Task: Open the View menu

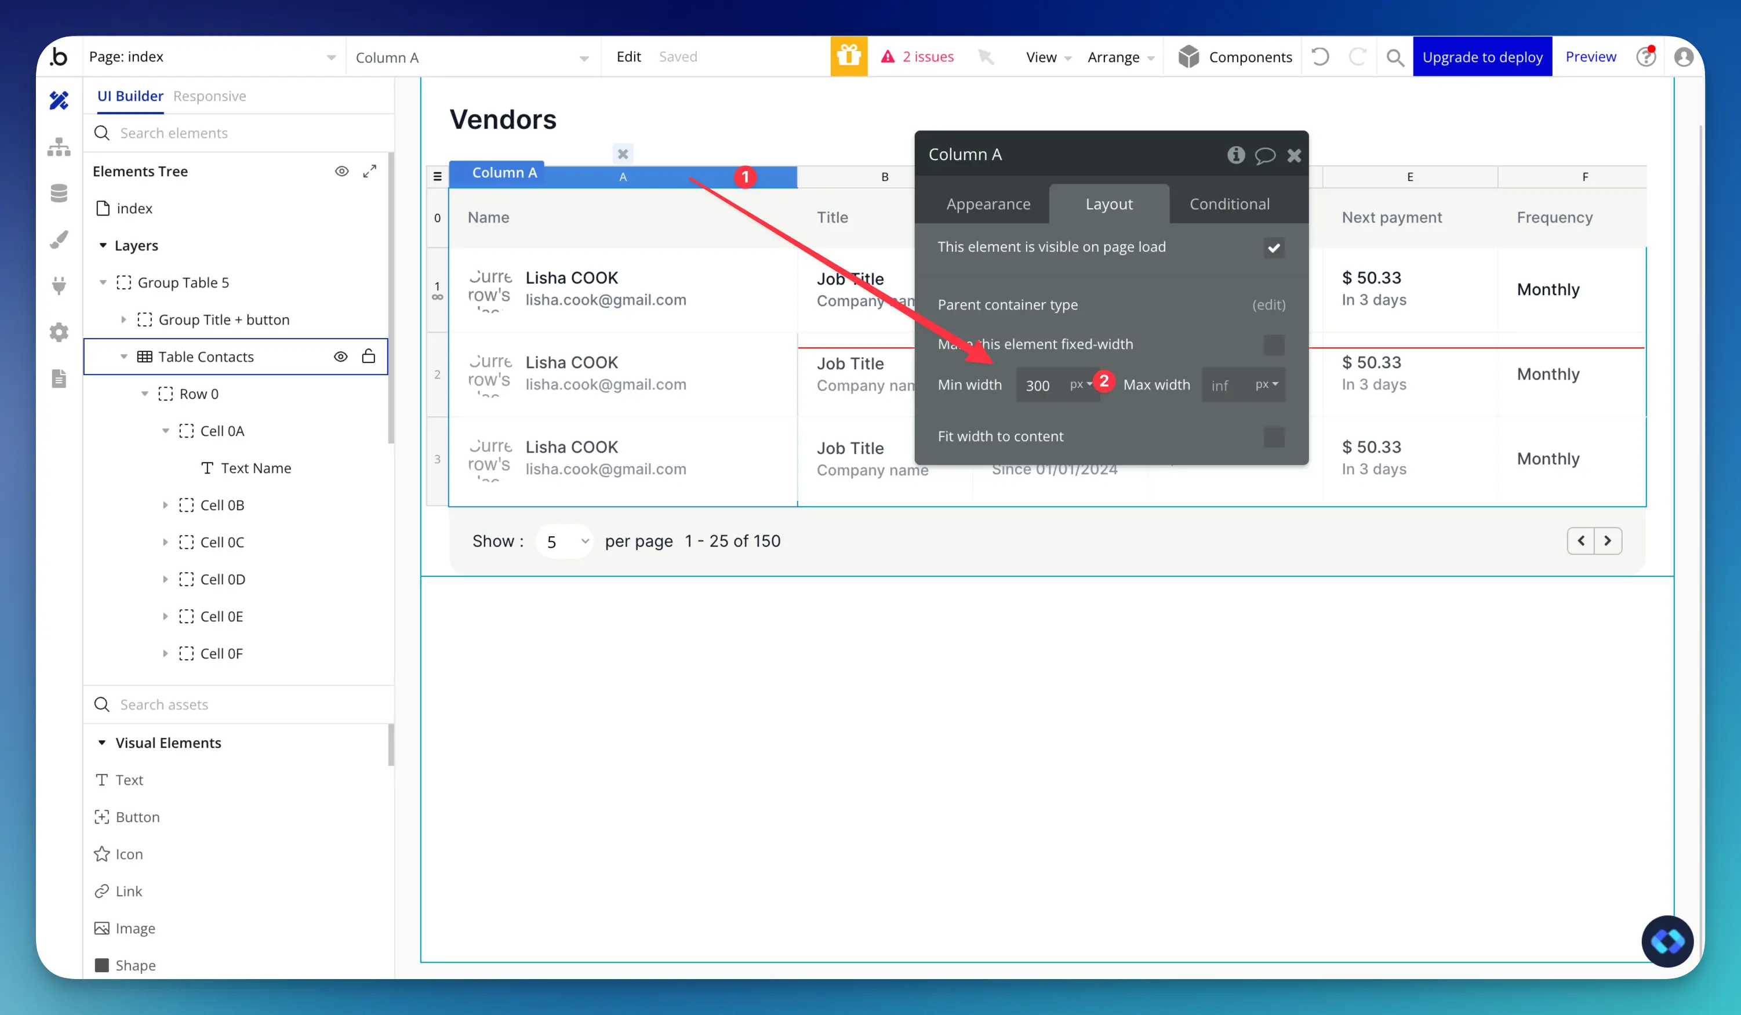Action: [1048, 57]
